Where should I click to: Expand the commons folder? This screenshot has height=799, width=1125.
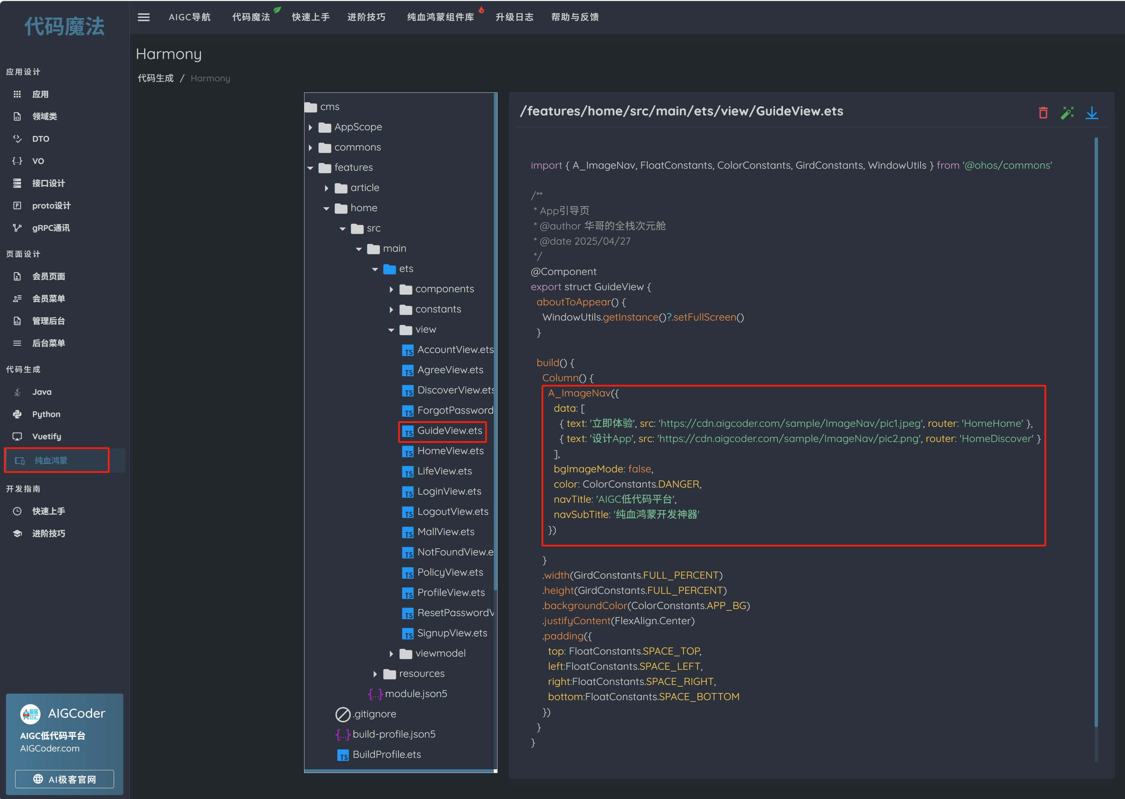tap(311, 147)
